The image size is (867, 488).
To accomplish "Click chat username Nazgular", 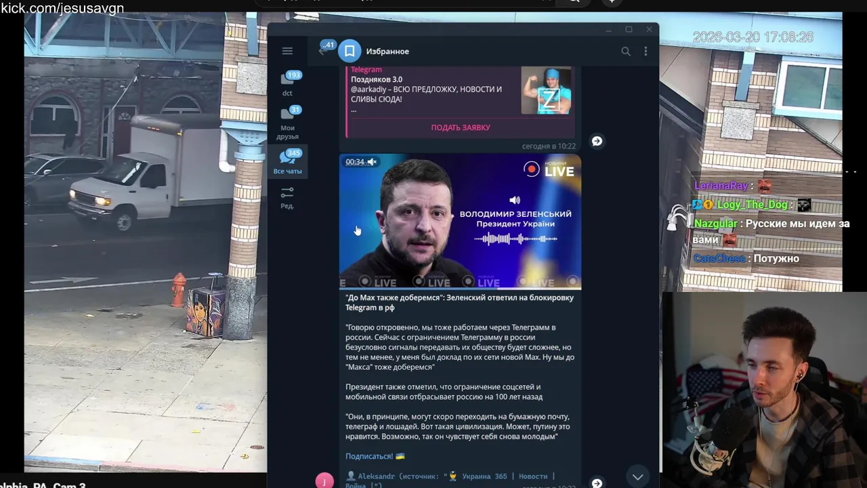I will tap(715, 224).
